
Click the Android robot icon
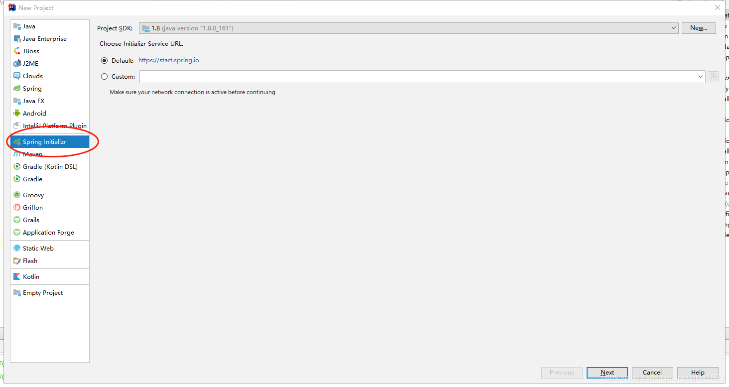click(x=17, y=114)
